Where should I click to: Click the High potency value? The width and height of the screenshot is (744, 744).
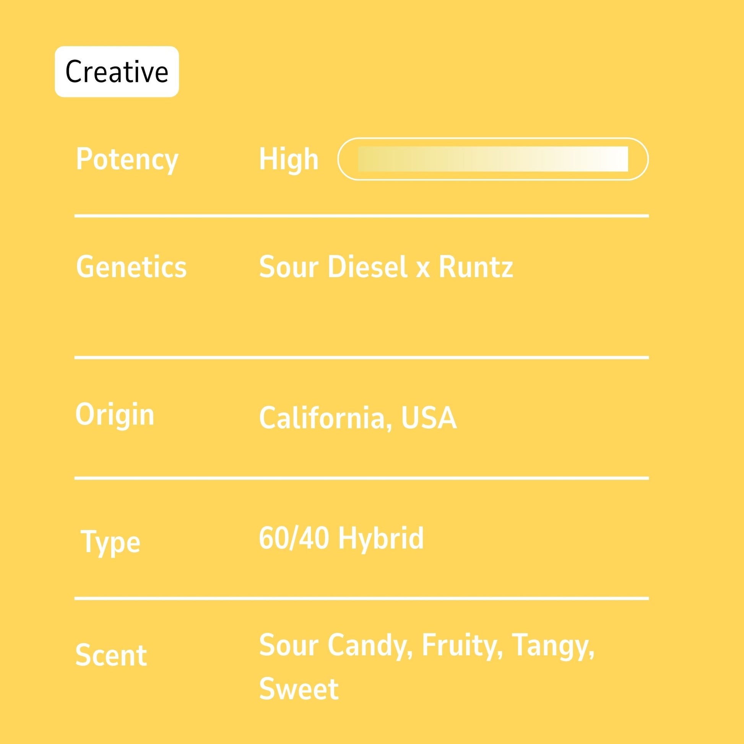pyautogui.click(x=289, y=159)
